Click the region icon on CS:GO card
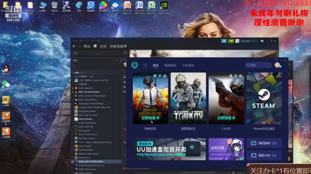This screenshot has height=174, width=311. (x=231, y=76)
